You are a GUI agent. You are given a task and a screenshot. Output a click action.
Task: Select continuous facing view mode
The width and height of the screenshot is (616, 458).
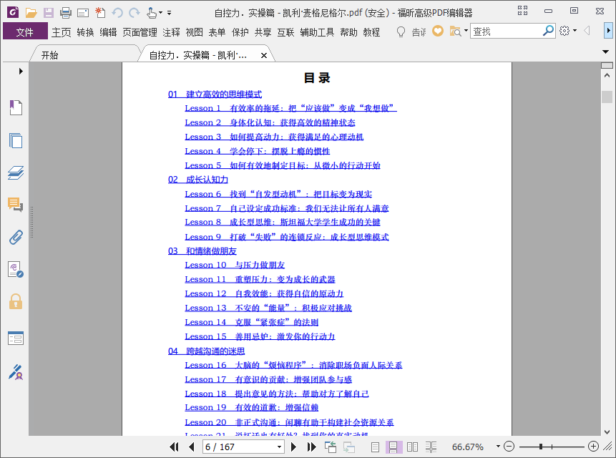[431, 447]
